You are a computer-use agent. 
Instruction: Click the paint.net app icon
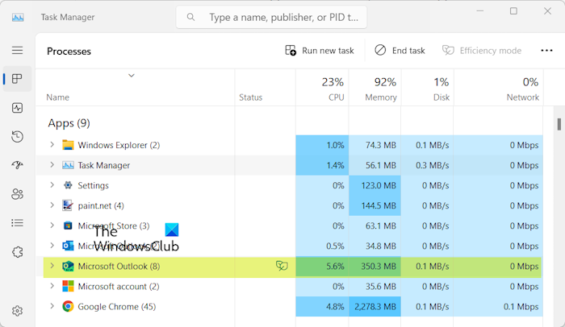[67, 205]
